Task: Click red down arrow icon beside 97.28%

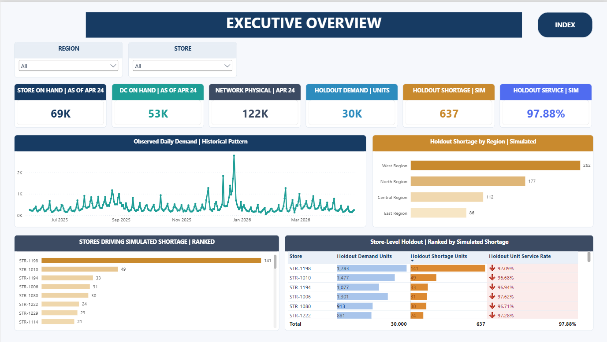Action: point(493,316)
